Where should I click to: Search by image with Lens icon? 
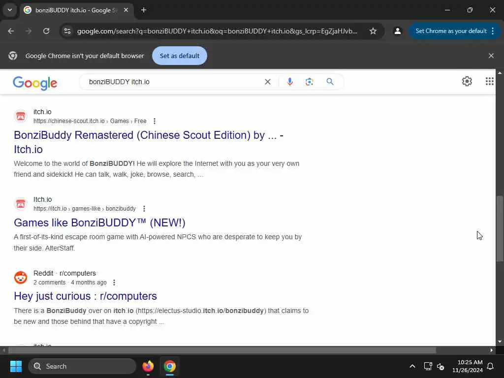[309, 82]
